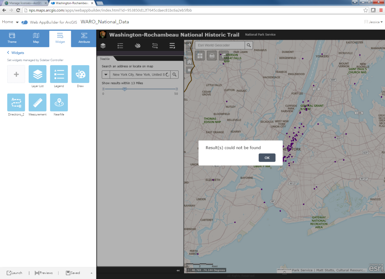Screen dimensions: 385x279
Task: Click the coordinate widget crosshair icon
Action: 189,270
